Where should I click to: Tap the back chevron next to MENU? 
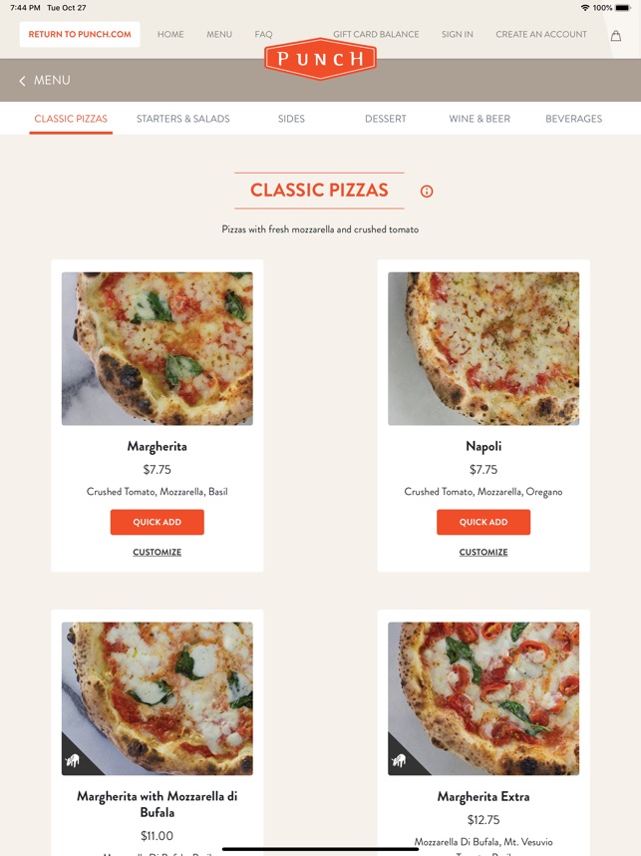pyautogui.click(x=22, y=81)
